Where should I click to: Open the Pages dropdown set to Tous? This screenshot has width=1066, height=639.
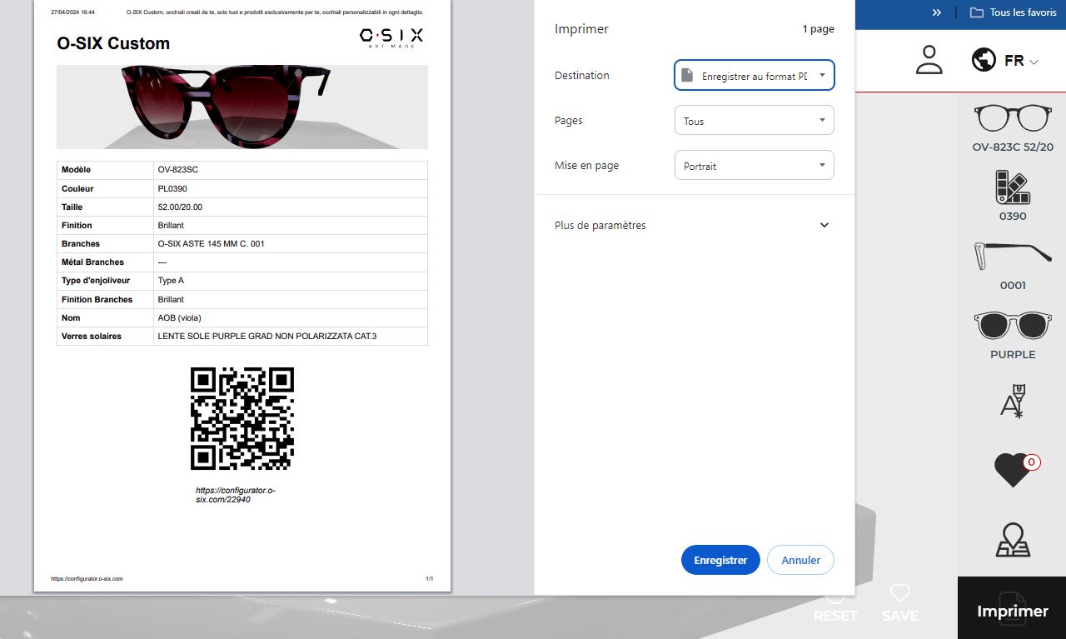point(754,120)
